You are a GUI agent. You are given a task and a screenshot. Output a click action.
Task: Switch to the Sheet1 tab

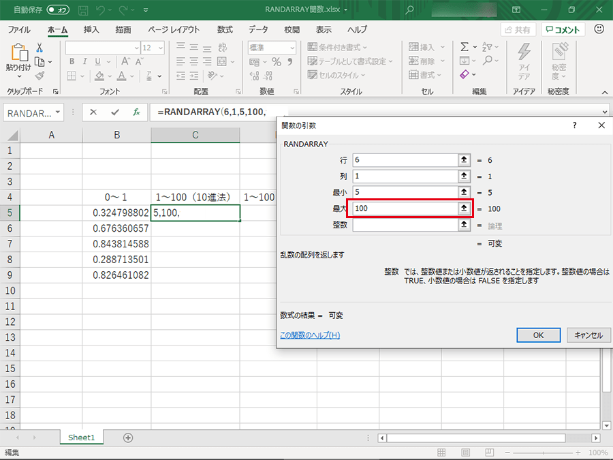pyautogui.click(x=82, y=438)
